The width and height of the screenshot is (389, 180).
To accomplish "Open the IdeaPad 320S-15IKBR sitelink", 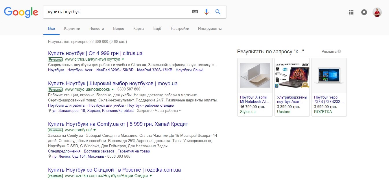I will 115,70.
